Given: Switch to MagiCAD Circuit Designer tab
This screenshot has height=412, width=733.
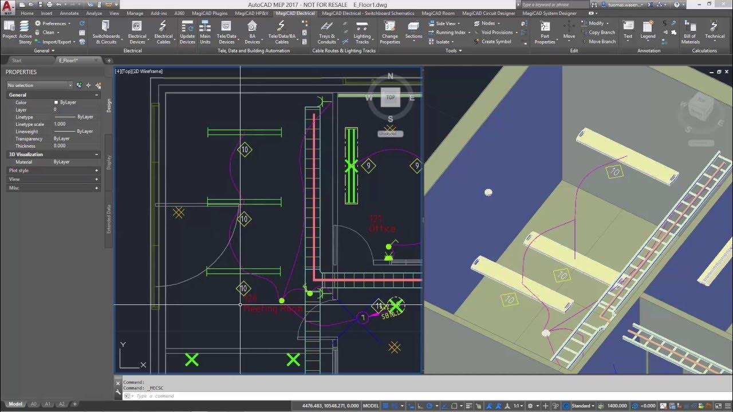Looking at the screenshot, I should coord(488,13).
